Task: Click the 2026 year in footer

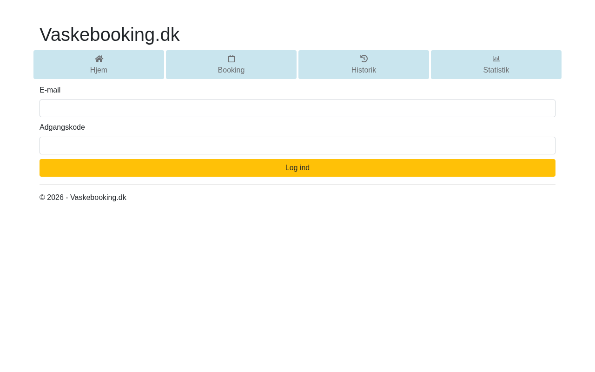Action: [x=55, y=198]
